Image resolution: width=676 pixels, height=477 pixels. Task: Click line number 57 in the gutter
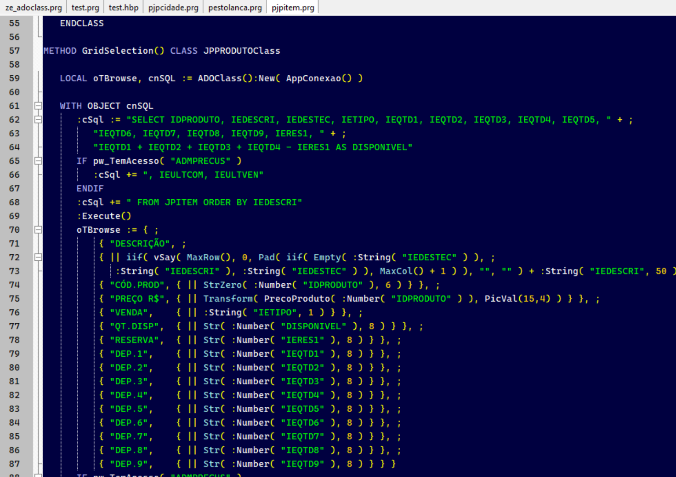tap(14, 51)
